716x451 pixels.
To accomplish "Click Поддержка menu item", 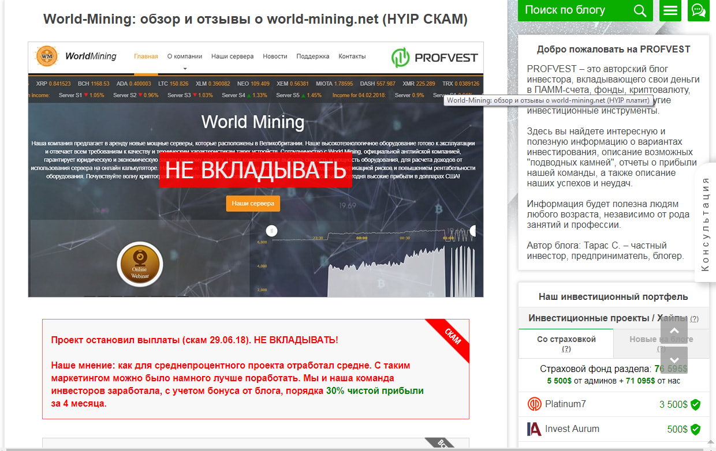I will (313, 57).
